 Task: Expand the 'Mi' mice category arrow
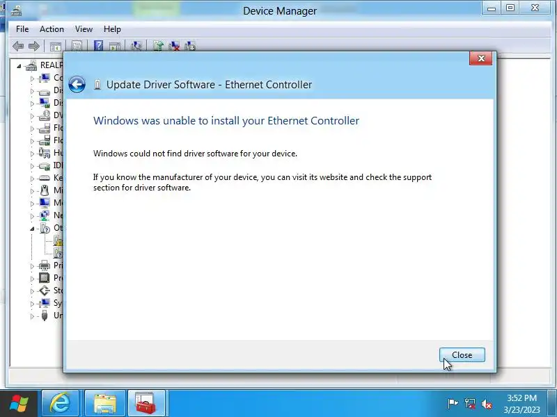tap(32, 191)
